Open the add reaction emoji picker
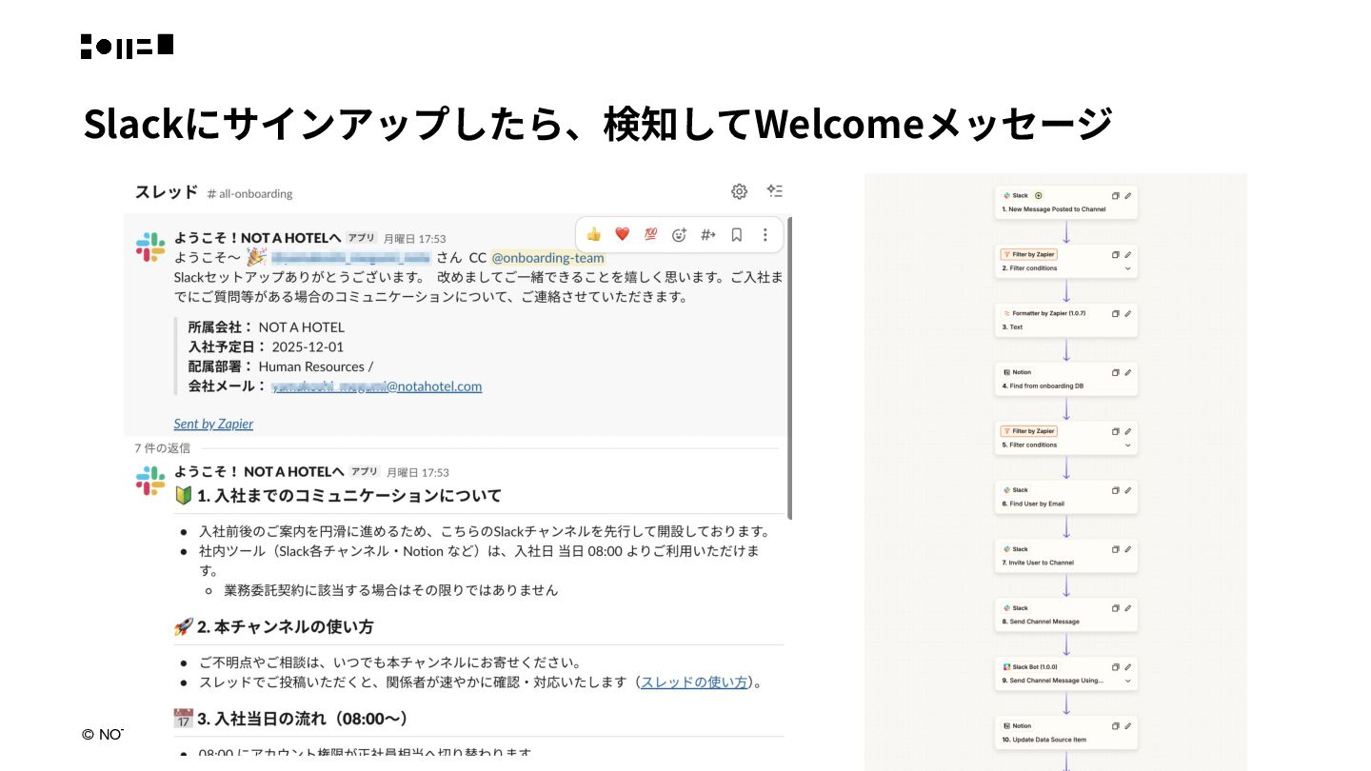This screenshot has height=771, width=1371. (679, 234)
